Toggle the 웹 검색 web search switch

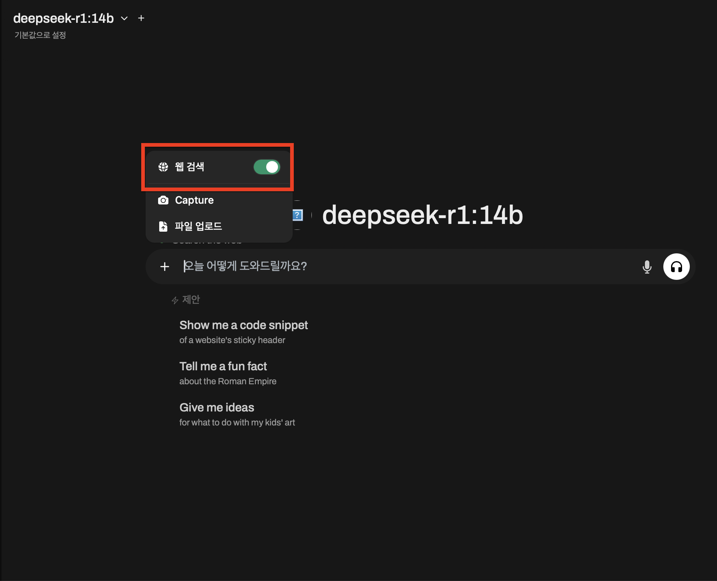267,167
